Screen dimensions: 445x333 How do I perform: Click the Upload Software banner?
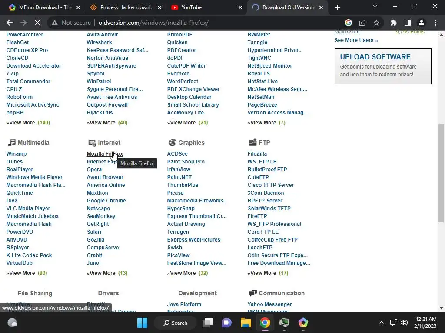click(383, 66)
